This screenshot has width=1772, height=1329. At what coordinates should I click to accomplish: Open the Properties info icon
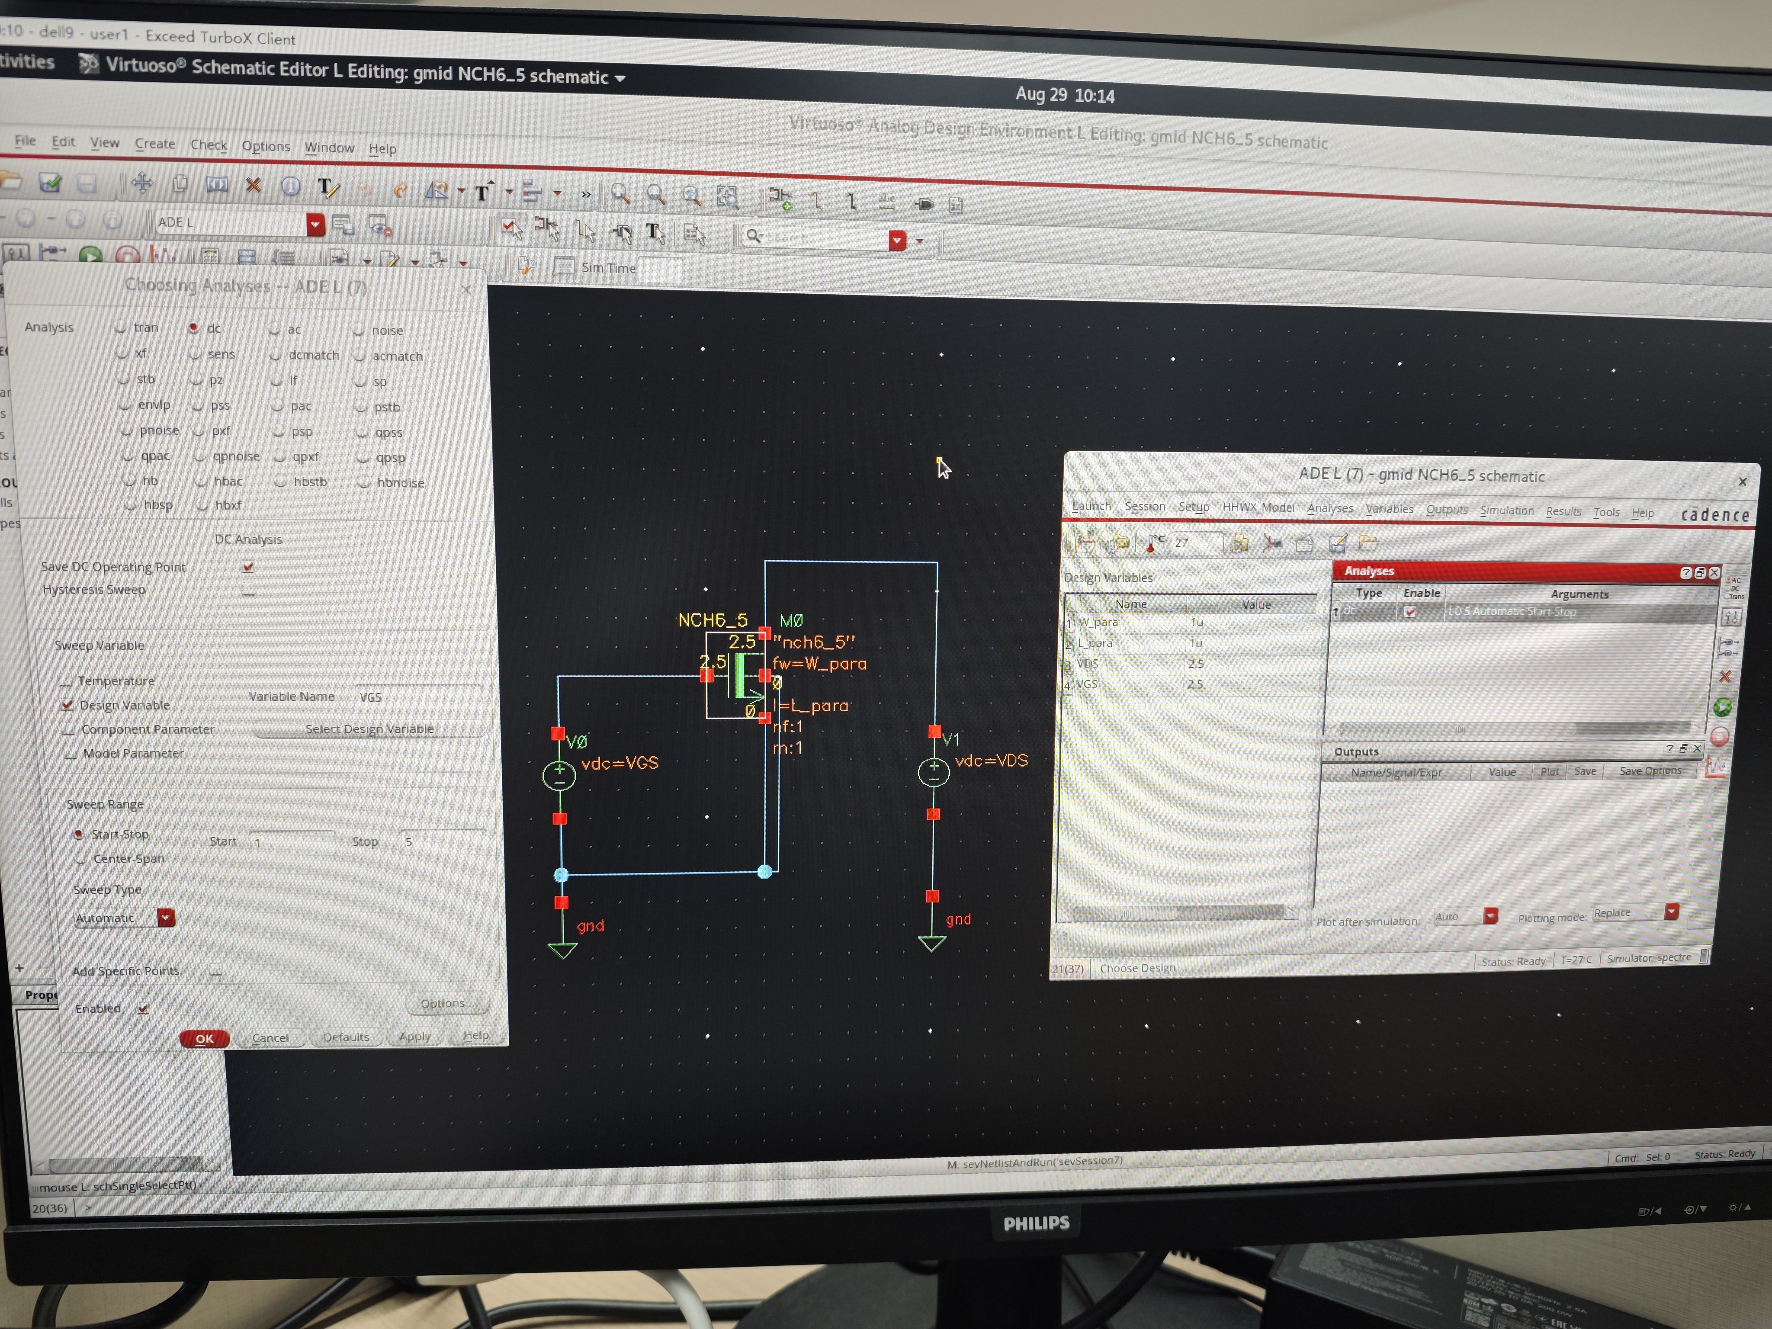[x=290, y=186]
